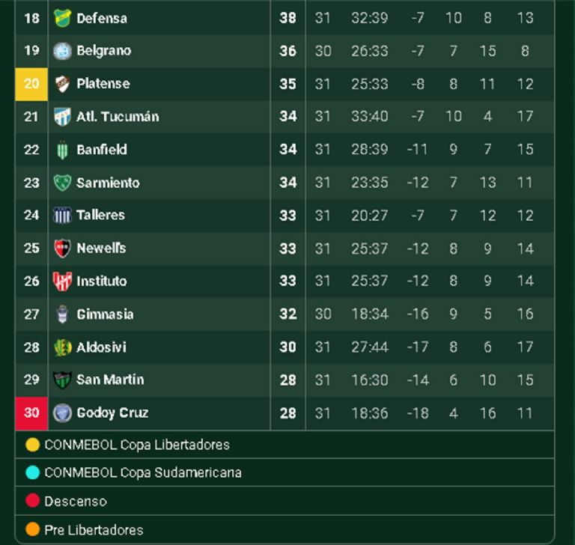Click the Aldosivi yellow-green badge

[x=63, y=347]
